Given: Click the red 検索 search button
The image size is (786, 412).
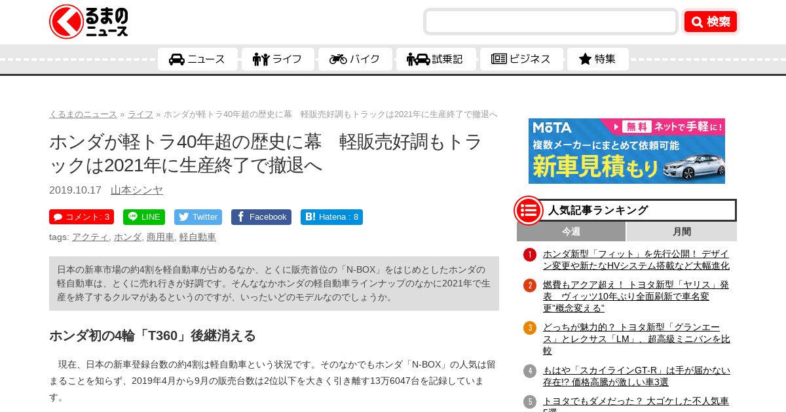Looking at the screenshot, I should (711, 22).
